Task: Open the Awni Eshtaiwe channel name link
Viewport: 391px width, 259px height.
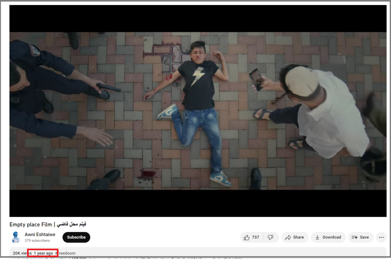Action: 40,234
